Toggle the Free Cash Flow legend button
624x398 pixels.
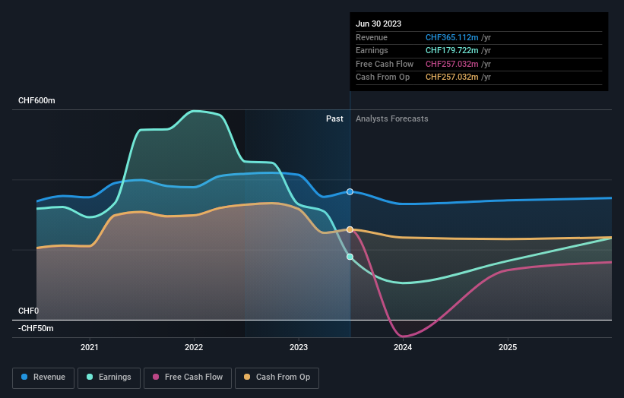[188, 377]
